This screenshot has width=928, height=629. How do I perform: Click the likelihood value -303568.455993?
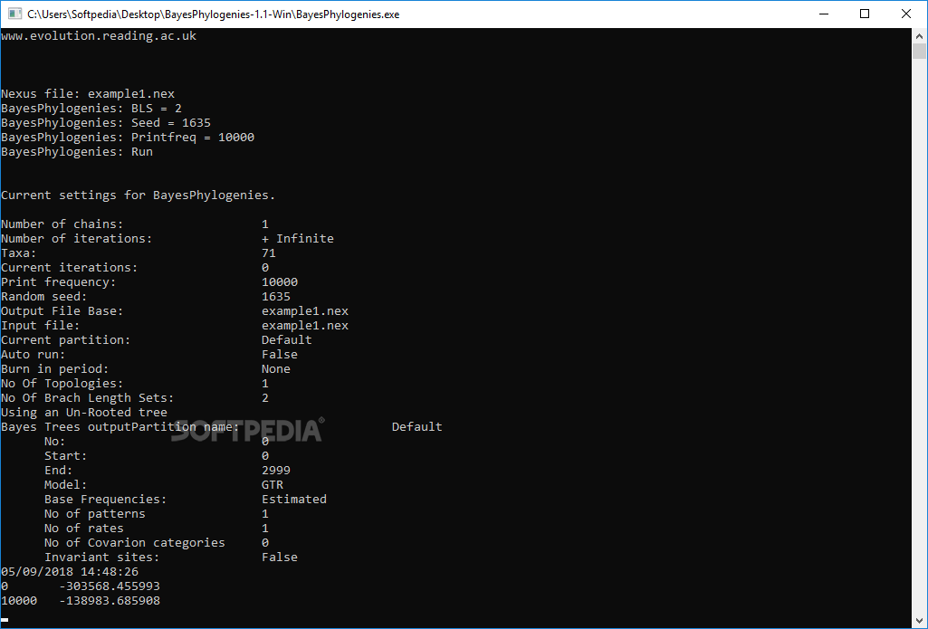tap(110, 586)
